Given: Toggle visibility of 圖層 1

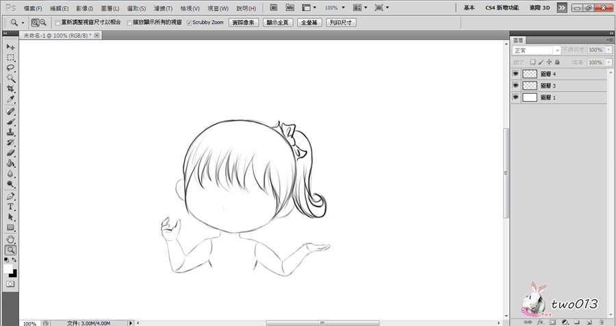Looking at the screenshot, I should pos(515,98).
